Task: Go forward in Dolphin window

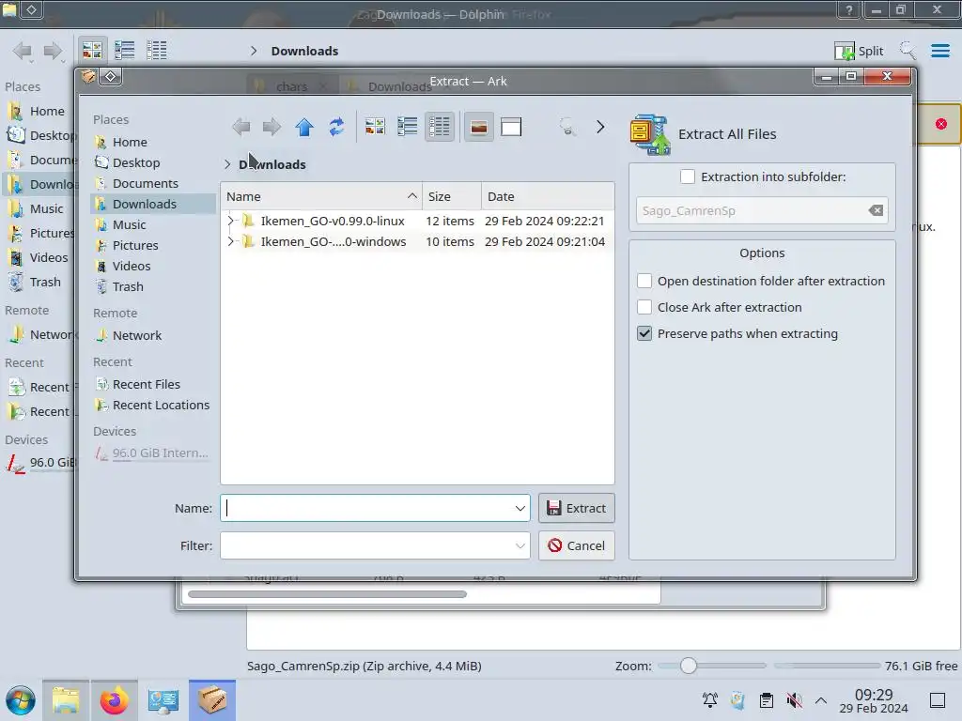Action: [53, 51]
